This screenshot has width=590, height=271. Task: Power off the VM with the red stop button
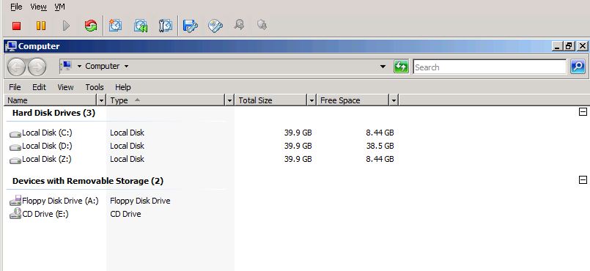(x=16, y=26)
